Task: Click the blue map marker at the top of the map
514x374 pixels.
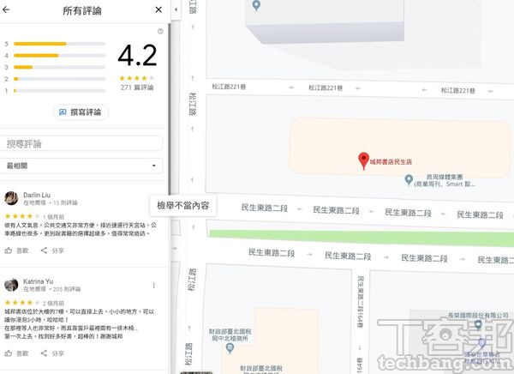Action: pos(256,5)
